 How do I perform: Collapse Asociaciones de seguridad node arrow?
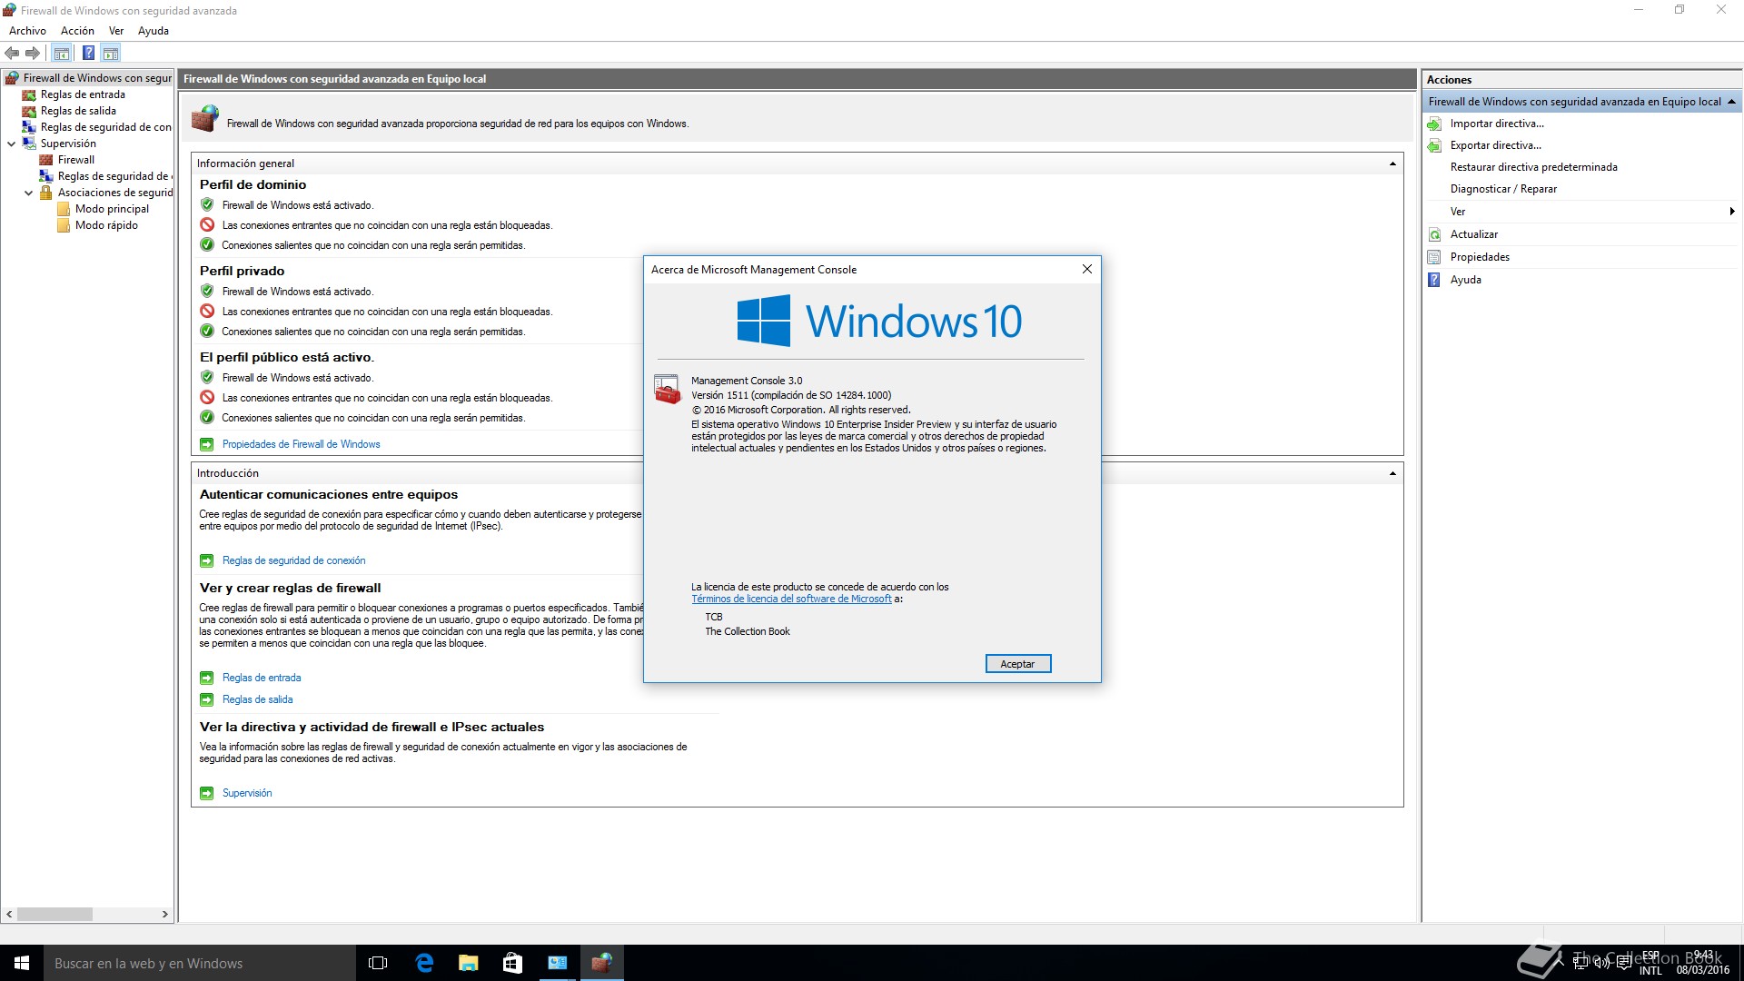pos(29,193)
